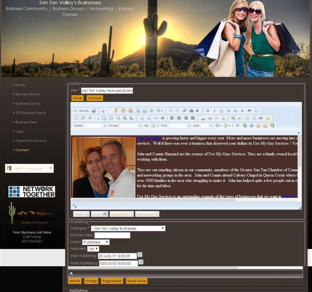Cut selection with the scissors icon
This screenshot has height=292, width=312.
point(103,111)
